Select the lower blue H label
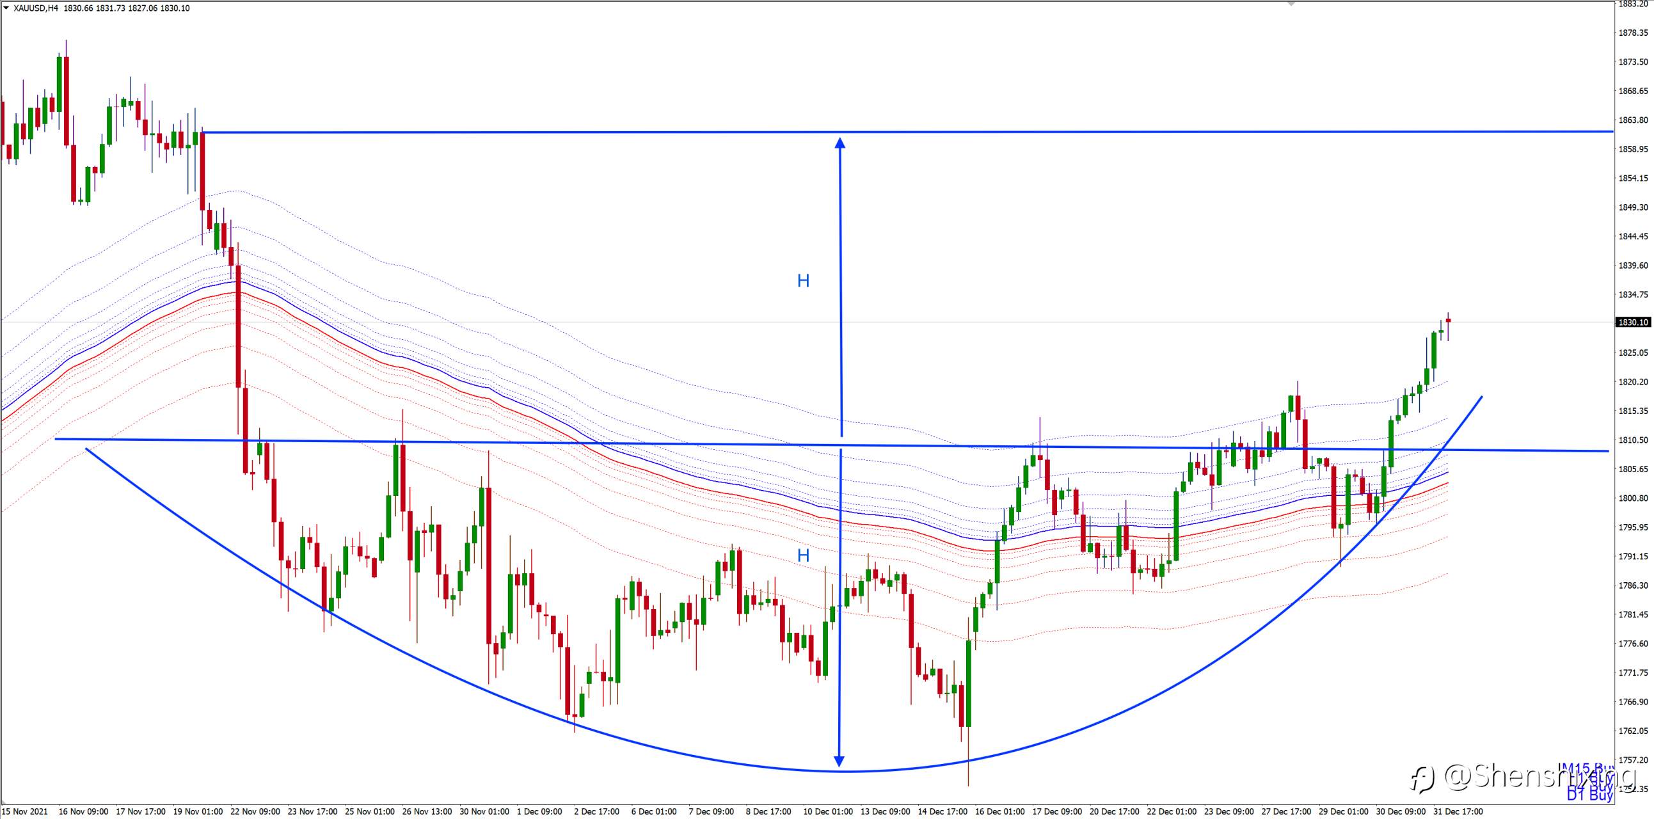 803,556
